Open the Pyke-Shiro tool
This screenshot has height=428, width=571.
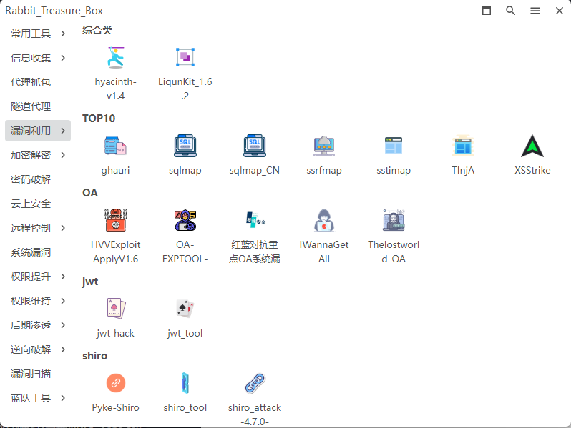(115, 383)
